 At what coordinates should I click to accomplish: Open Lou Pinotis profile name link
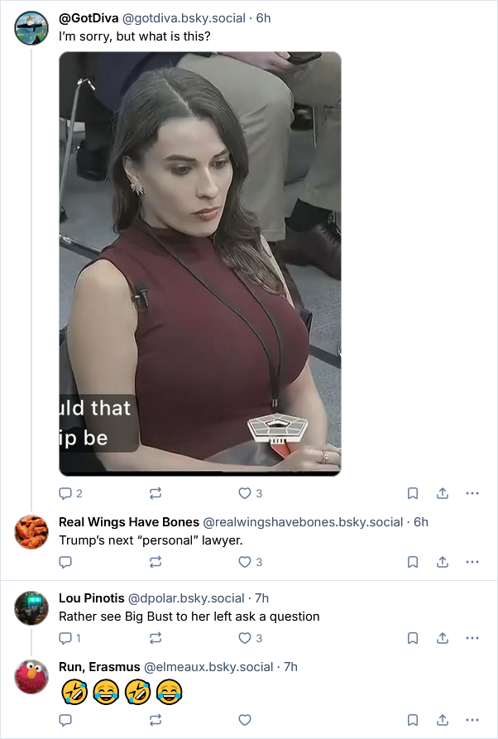(x=92, y=597)
